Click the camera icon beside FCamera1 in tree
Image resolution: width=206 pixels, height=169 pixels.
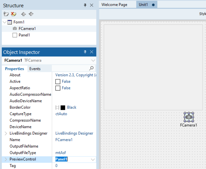click(15, 29)
